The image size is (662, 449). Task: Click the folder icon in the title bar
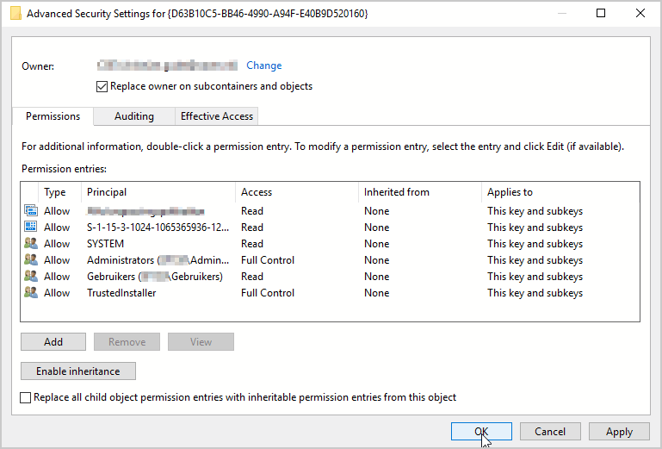point(15,14)
